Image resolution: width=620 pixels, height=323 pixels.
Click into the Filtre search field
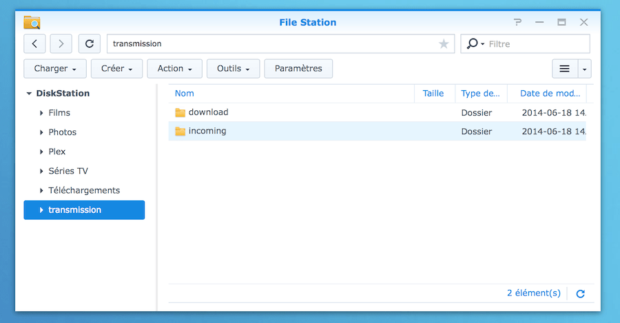[x=538, y=44]
